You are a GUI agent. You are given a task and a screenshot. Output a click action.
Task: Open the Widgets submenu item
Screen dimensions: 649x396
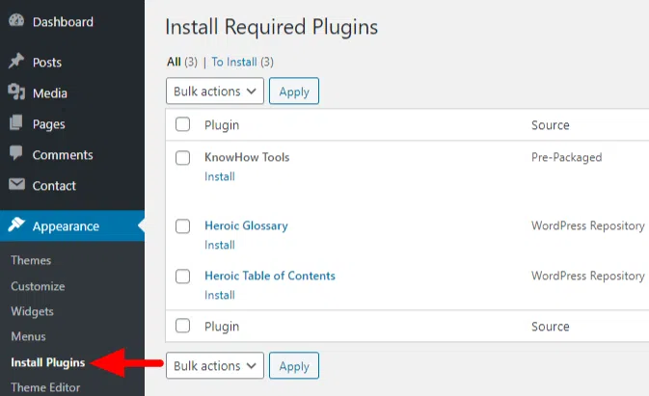[32, 311]
